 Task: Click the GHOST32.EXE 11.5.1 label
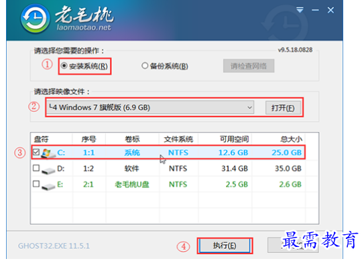54,246
